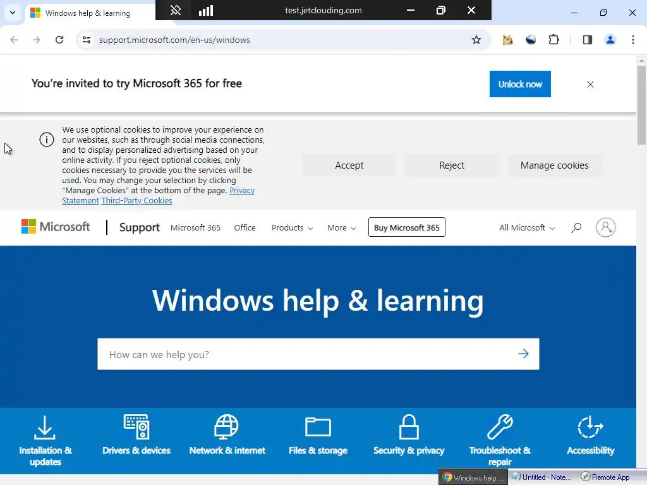Dismiss the Microsoft 365 invitation banner
The image size is (647, 485).
click(x=591, y=84)
